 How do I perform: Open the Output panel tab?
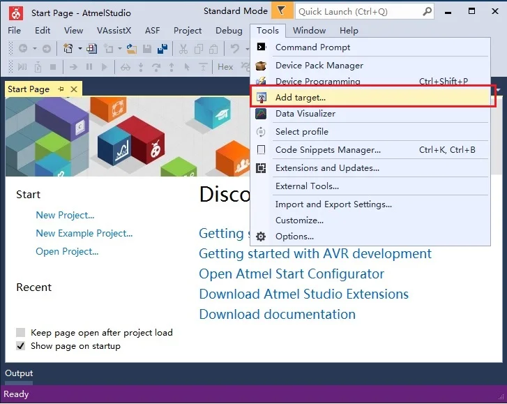point(19,373)
